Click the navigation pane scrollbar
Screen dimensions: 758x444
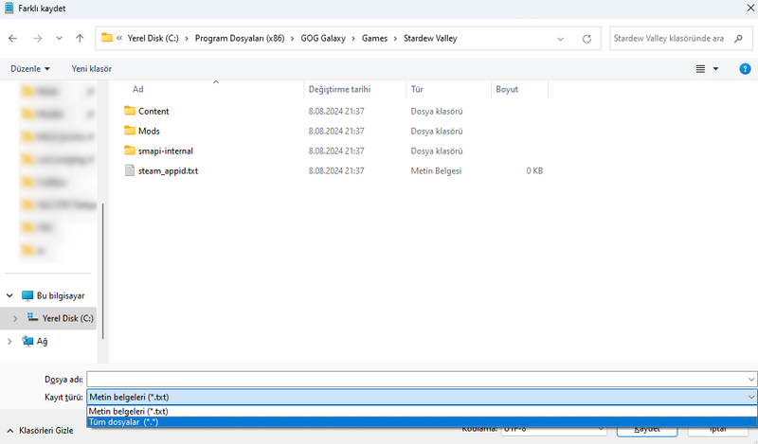103,271
